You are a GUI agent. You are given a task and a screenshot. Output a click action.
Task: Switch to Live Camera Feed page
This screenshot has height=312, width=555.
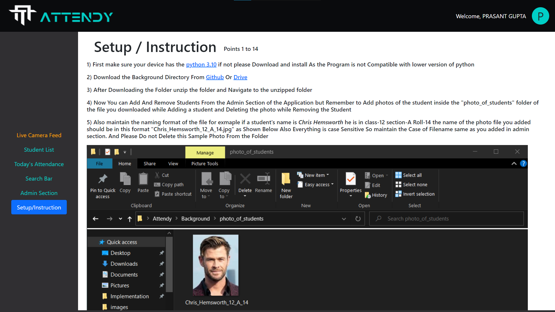pyautogui.click(x=39, y=135)
